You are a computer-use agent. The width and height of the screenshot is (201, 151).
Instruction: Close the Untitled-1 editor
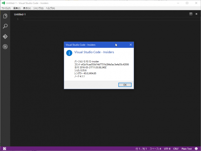tap(196, 14)
